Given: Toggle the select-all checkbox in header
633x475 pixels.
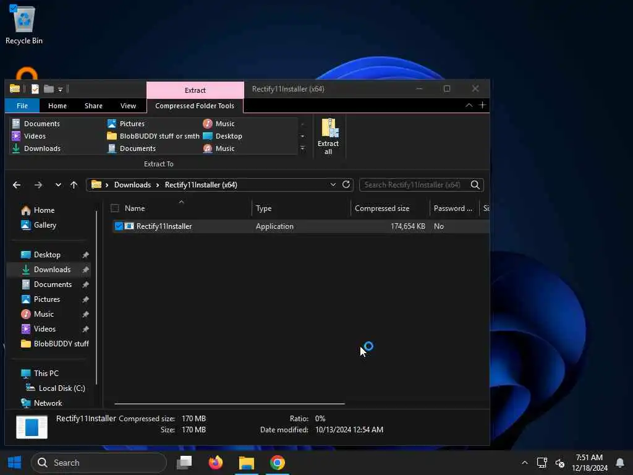Looking at the screenshot, I should pyautogui.click(x=114, y=208).
